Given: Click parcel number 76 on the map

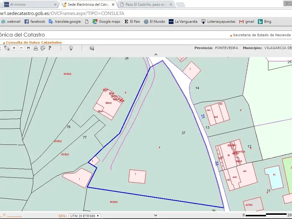Looking at the screenshot, I should (69, 127).
